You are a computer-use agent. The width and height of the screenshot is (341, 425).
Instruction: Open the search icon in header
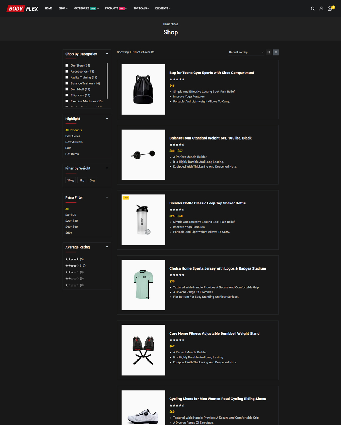coord(313,8)
